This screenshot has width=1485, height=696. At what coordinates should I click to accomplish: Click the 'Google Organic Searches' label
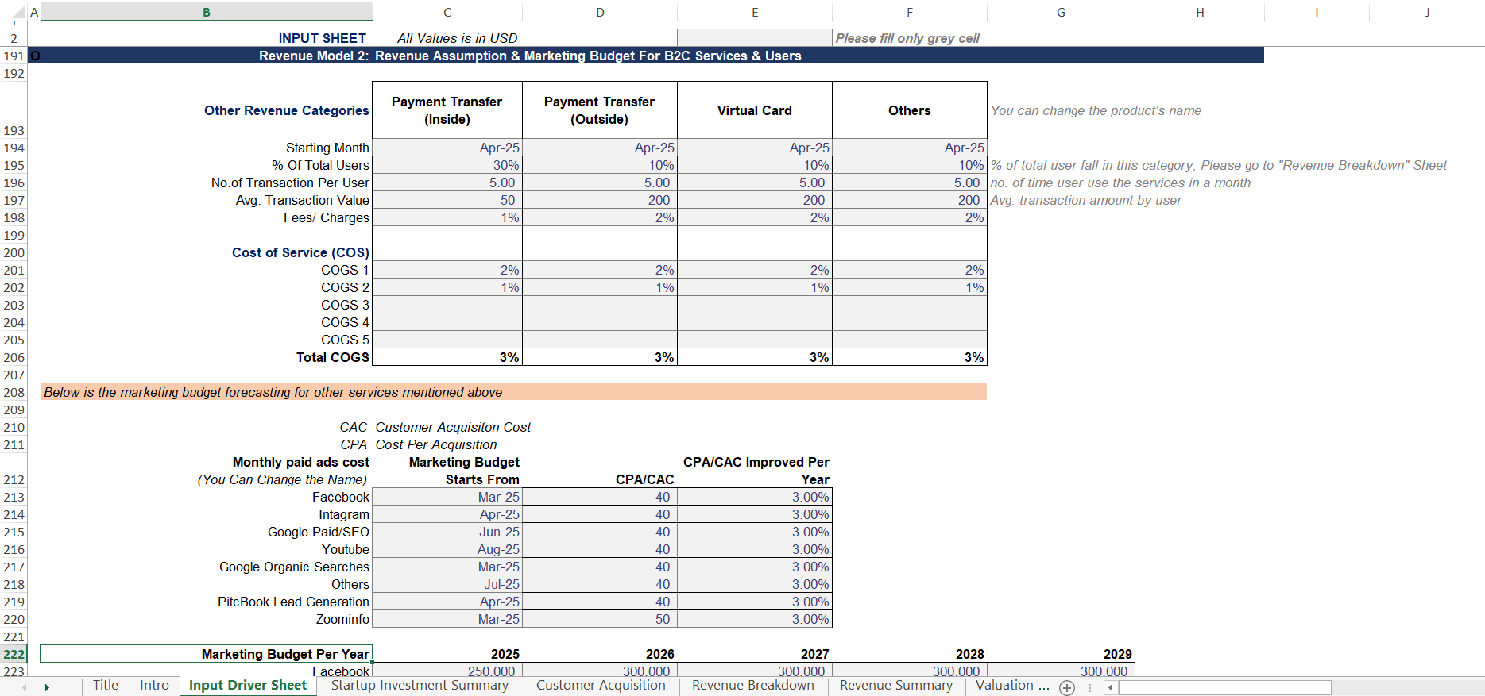[x=294, y=567]
